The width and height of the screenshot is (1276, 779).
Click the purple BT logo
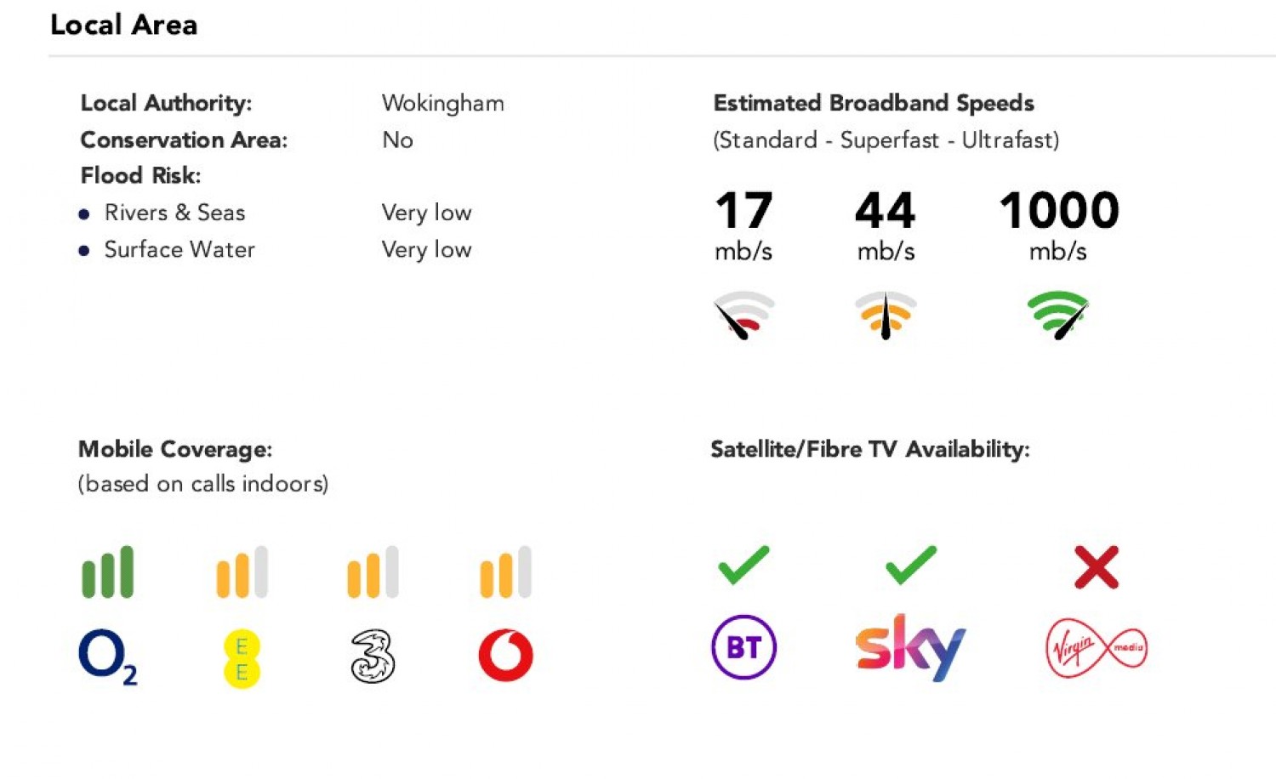743,647
